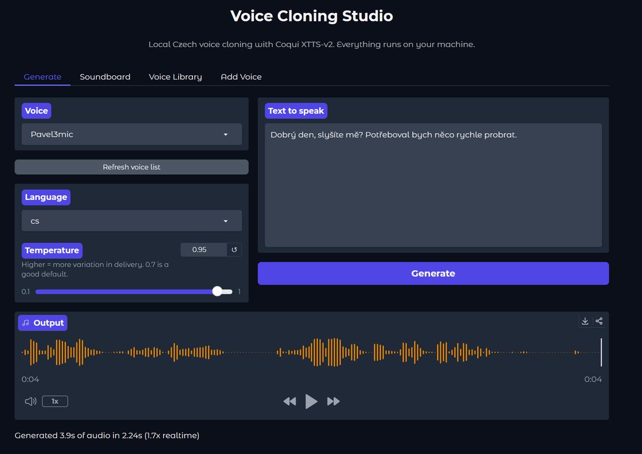Mute the audio player volume
The height and width of the screenshot is (454, 642).
coord(30,401)
